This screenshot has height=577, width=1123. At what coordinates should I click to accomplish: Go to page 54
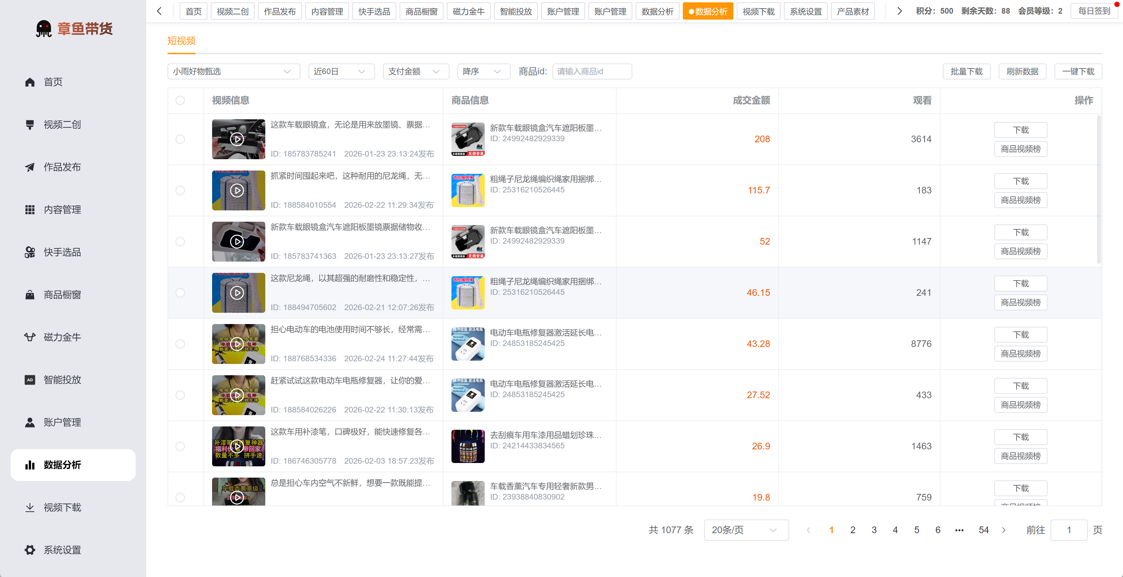[x=983, y=530]
